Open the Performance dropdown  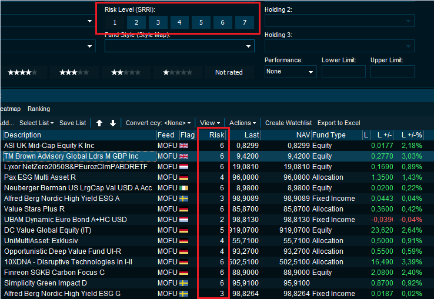click(291, 72)
